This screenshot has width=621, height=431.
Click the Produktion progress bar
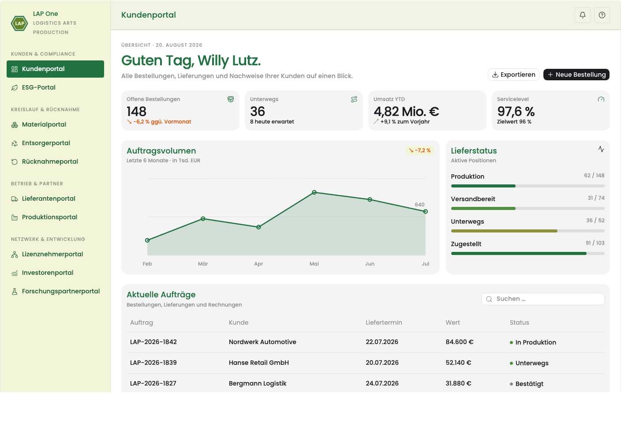click(528, 186)
